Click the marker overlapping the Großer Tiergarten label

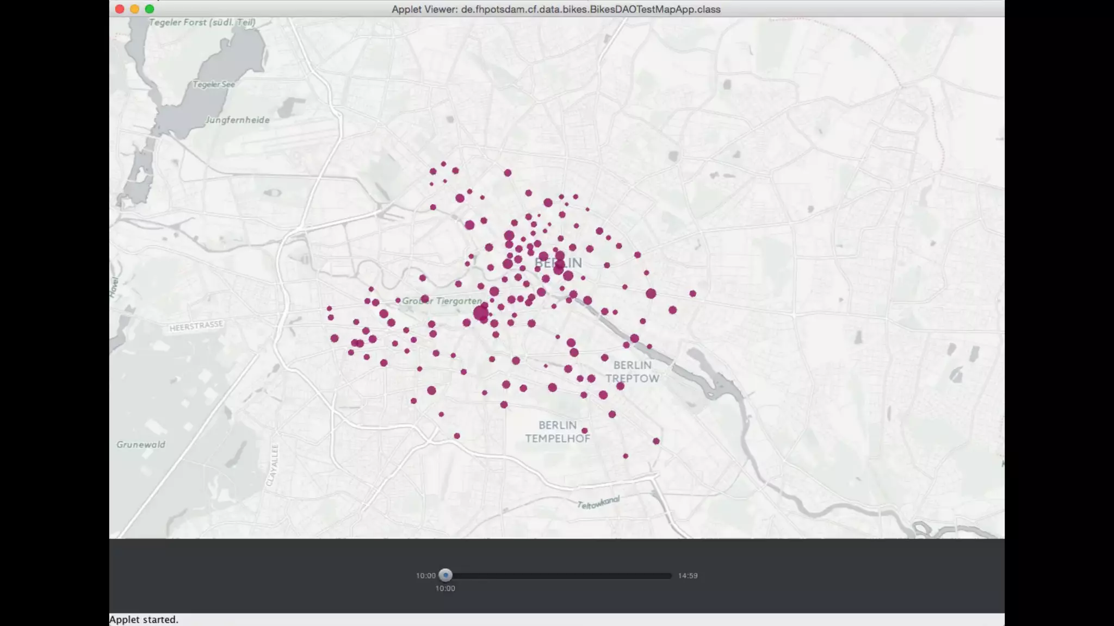[x=424, y=299]
